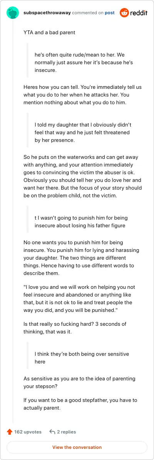Click the orange upvote arrow icon

9,432
